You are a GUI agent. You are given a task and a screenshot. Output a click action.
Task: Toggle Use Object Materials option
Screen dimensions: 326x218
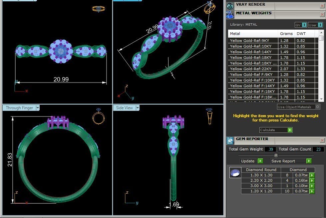point(317,107)
